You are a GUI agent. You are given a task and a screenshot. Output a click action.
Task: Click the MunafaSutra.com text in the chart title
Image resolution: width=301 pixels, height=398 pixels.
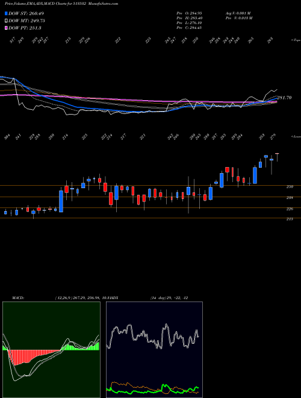pos(104,4)
